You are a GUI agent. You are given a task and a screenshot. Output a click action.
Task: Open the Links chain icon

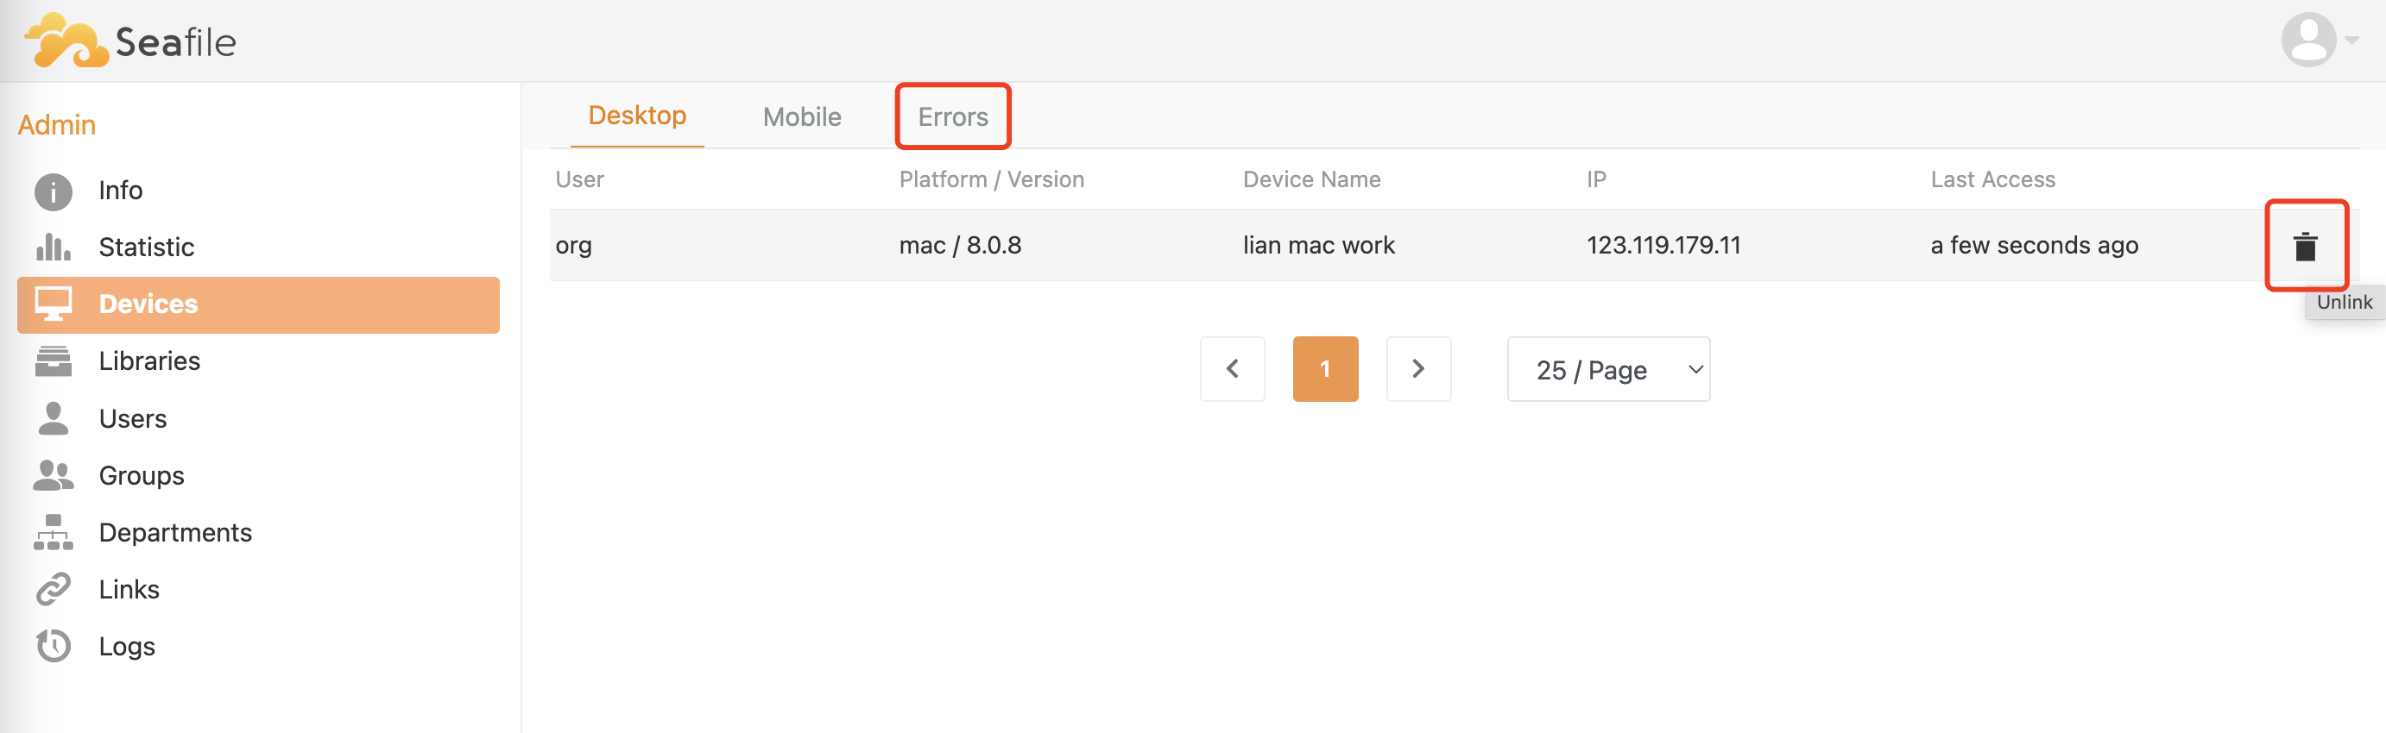click(53, 590)
